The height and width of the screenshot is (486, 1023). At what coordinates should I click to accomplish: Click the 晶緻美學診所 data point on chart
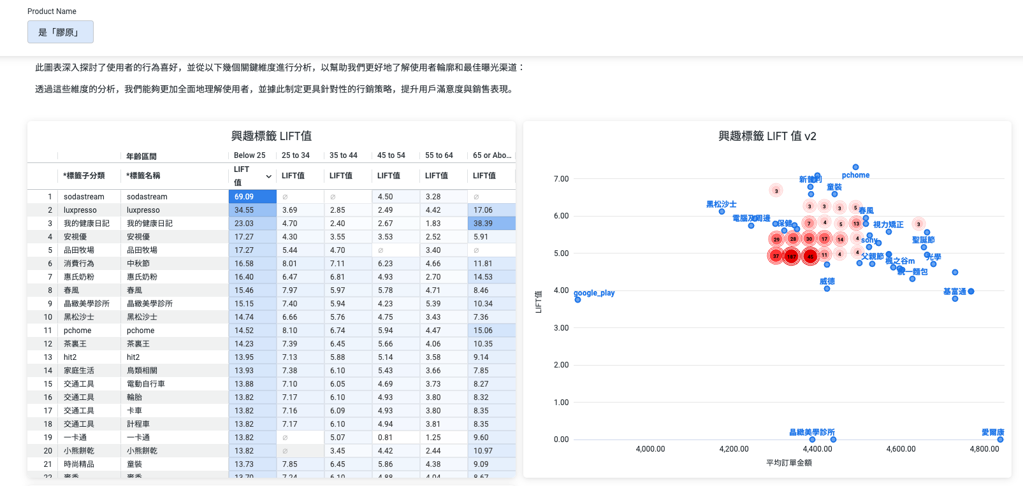tap(812, 440)
